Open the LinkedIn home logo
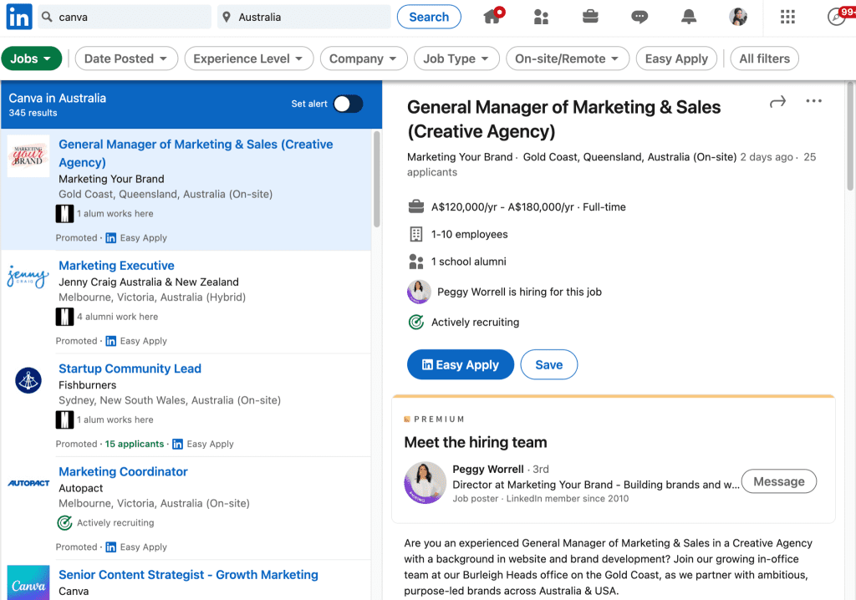 coord(19,17)
